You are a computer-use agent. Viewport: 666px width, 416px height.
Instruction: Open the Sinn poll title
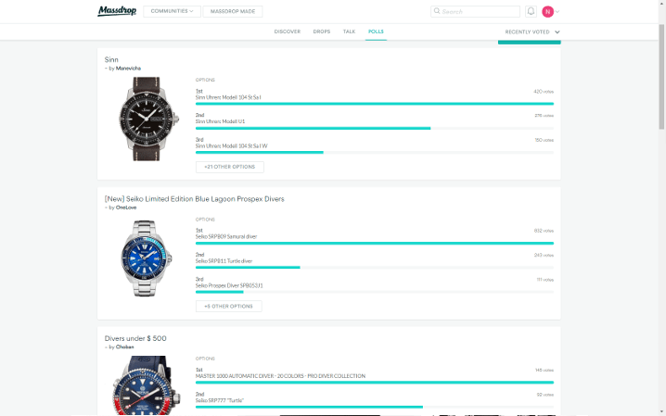[x=111, y=60]
